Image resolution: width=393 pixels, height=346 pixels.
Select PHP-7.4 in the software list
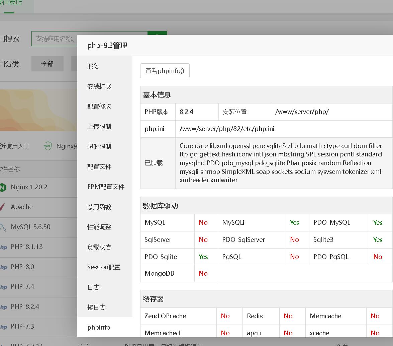[x=22, y=286]
